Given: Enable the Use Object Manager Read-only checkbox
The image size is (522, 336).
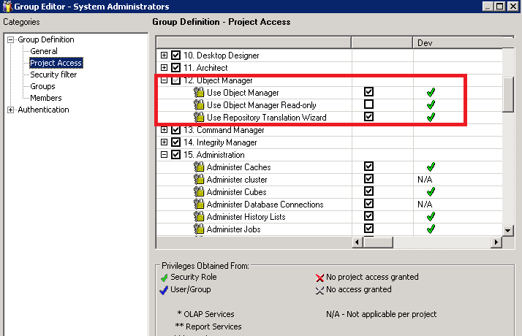Looking at the screenshot, I should click(368, 104).
